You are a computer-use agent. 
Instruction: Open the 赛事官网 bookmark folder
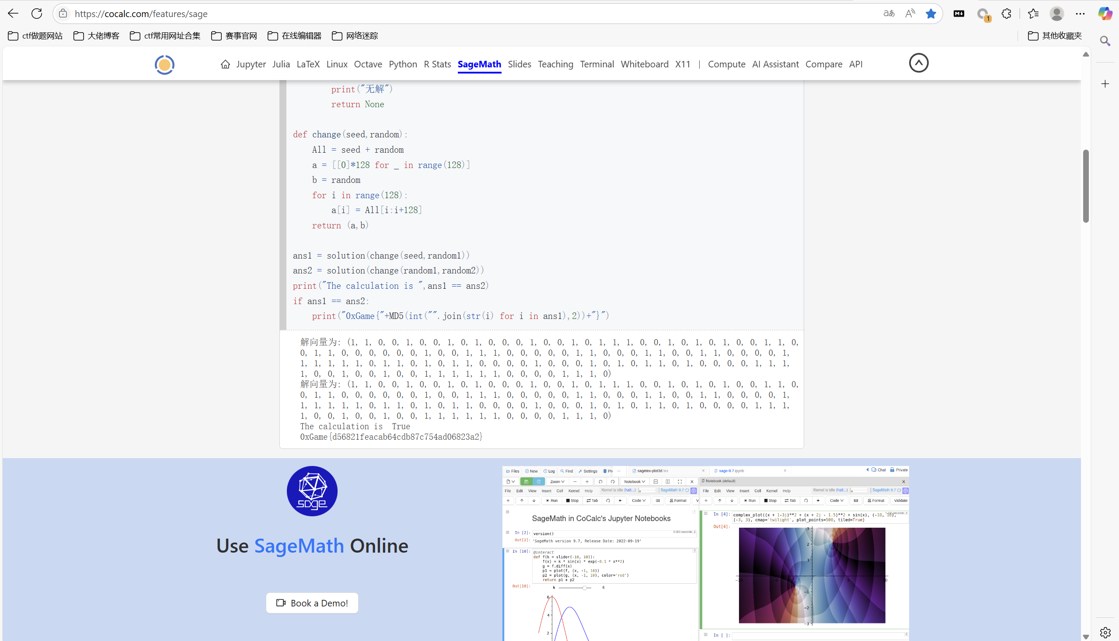tap(234, 36)
